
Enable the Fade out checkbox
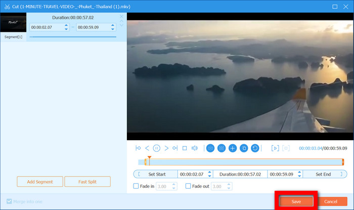[188, 186]
